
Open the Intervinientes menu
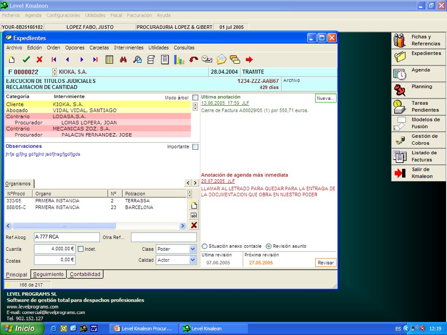[x=129, y=48]
